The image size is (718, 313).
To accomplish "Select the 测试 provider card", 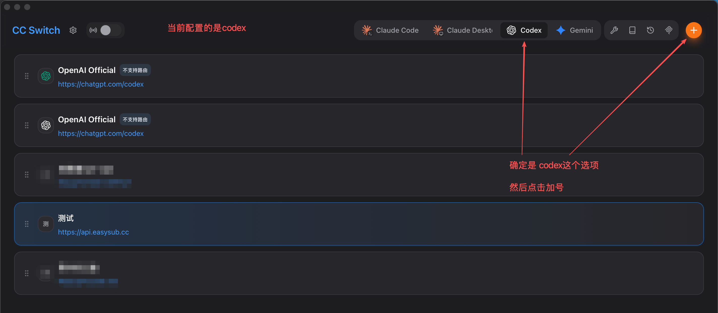I will (359, 224).
